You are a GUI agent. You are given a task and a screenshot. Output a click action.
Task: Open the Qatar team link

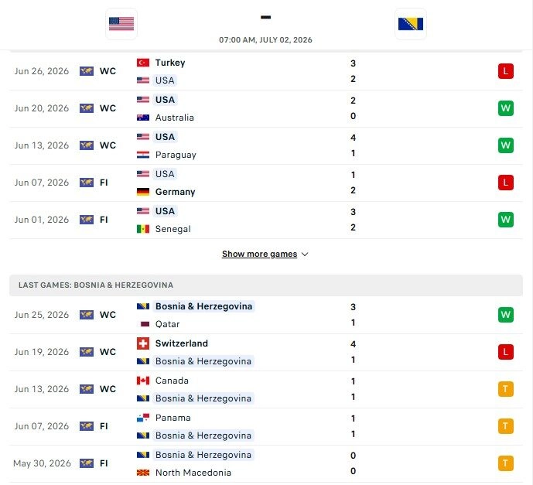pyautogui.click(x=167, y=324)
